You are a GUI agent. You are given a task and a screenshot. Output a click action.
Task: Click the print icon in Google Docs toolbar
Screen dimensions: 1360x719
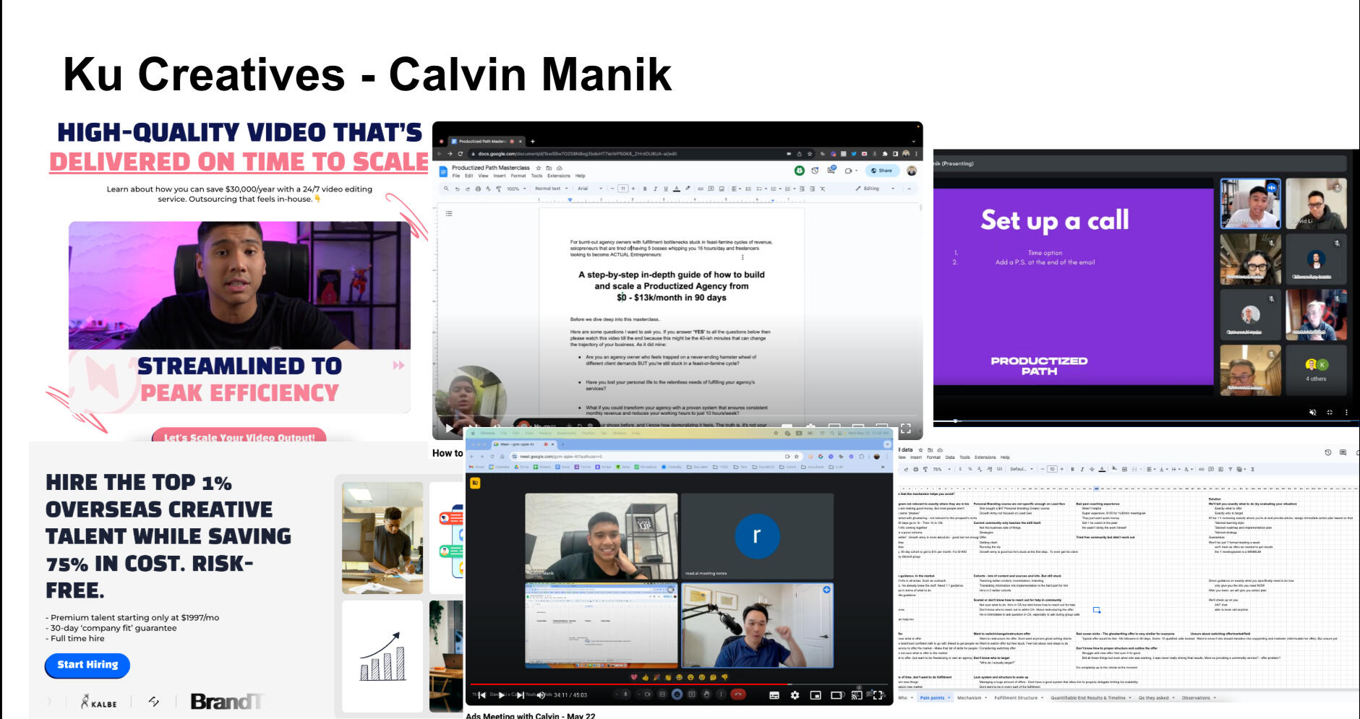click(x=478, y=189)
